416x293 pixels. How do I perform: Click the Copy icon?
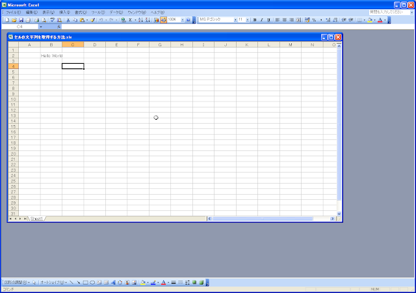(x=75, y=20)
